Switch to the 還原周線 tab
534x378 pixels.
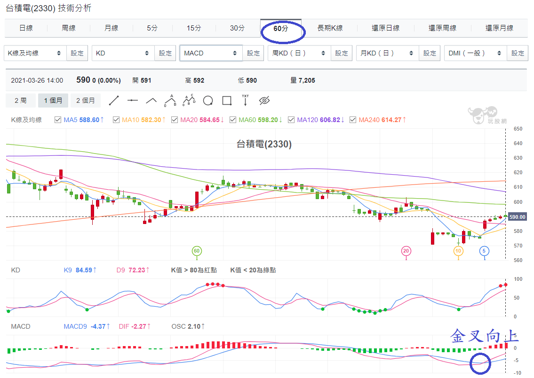[x=442, y=28]
